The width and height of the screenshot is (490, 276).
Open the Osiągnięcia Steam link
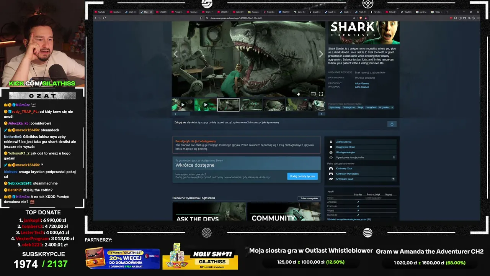[x=346, y=147]
